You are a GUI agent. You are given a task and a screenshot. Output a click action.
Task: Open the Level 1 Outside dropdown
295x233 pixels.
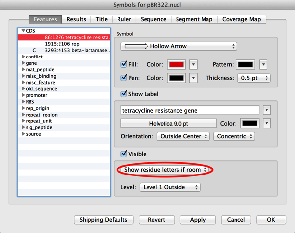[170, 187]
